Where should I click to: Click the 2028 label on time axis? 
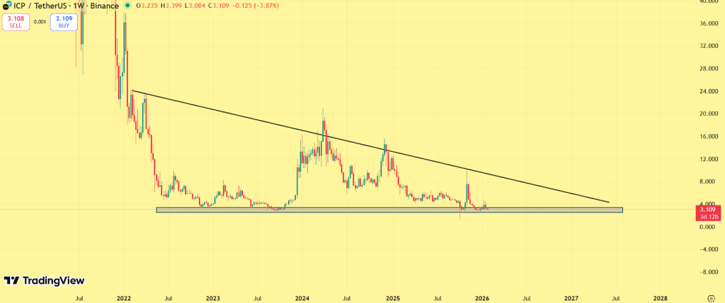[x=659, y=297]
